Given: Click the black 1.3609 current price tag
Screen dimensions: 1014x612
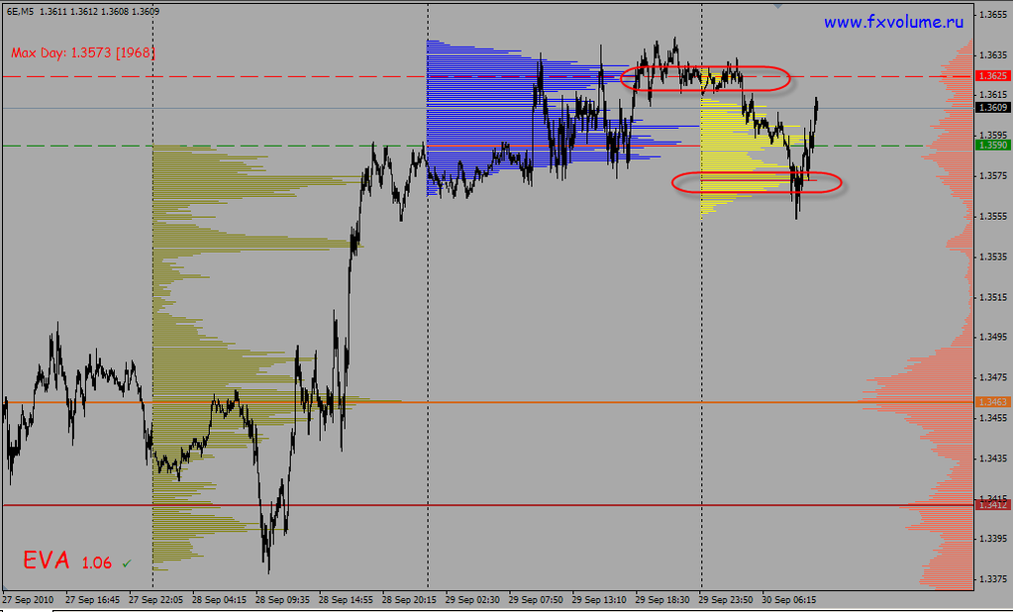Looking at the screenshot, I should coord(992,107).
